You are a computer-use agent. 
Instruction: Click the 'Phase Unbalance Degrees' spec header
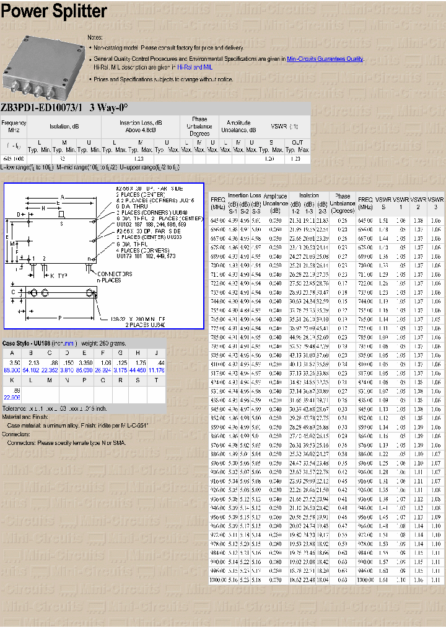point(199,127)
